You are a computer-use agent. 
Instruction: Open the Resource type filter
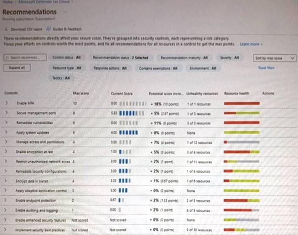click(x=67, y=68)
